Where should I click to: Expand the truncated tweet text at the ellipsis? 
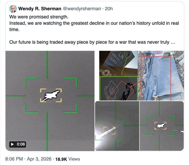pyautogui.click(x=173, y=42)
